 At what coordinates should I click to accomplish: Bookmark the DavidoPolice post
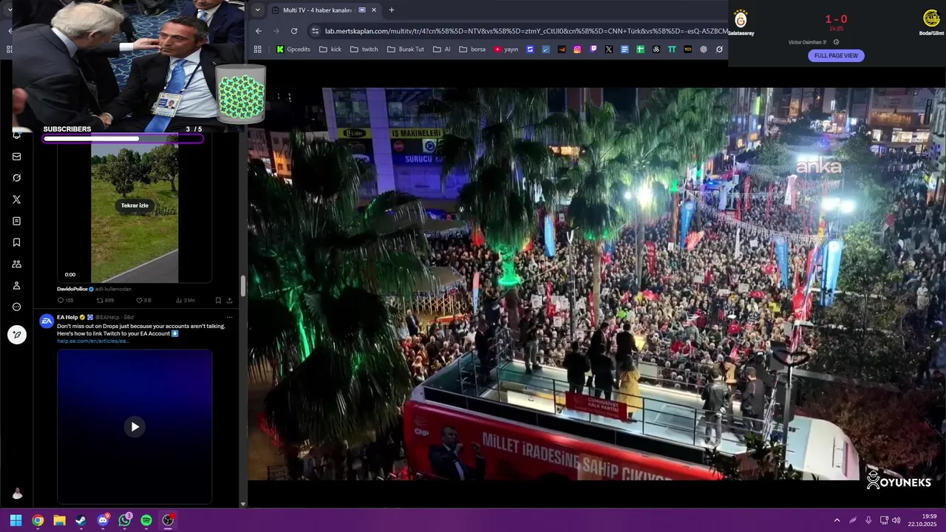point(218,300)
